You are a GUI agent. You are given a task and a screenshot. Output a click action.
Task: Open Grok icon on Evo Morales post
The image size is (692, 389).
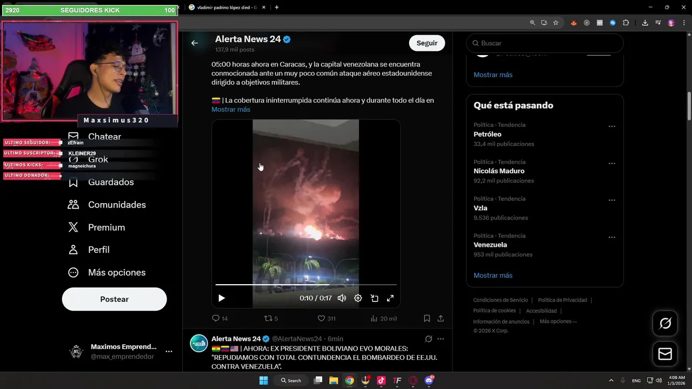428,339
